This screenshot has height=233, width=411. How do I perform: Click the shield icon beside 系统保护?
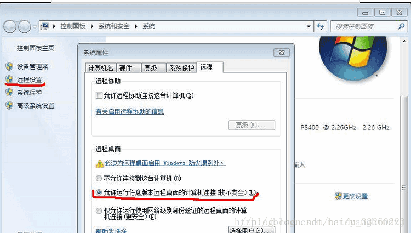click(9, 92)
